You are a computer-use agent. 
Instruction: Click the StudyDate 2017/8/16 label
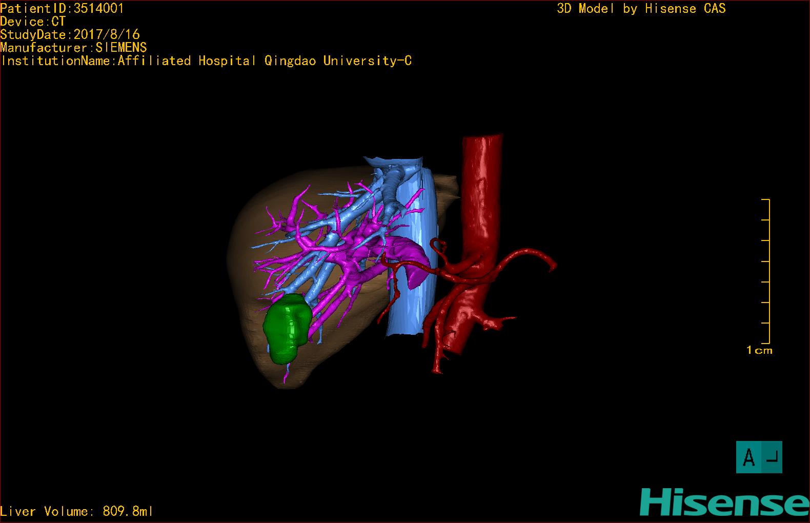[x=70, y=34]
